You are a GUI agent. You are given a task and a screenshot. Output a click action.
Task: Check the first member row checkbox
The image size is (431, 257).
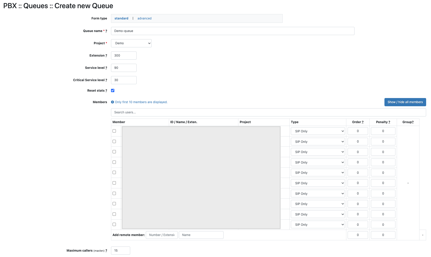pyautogui.click(x=114, y=131)
